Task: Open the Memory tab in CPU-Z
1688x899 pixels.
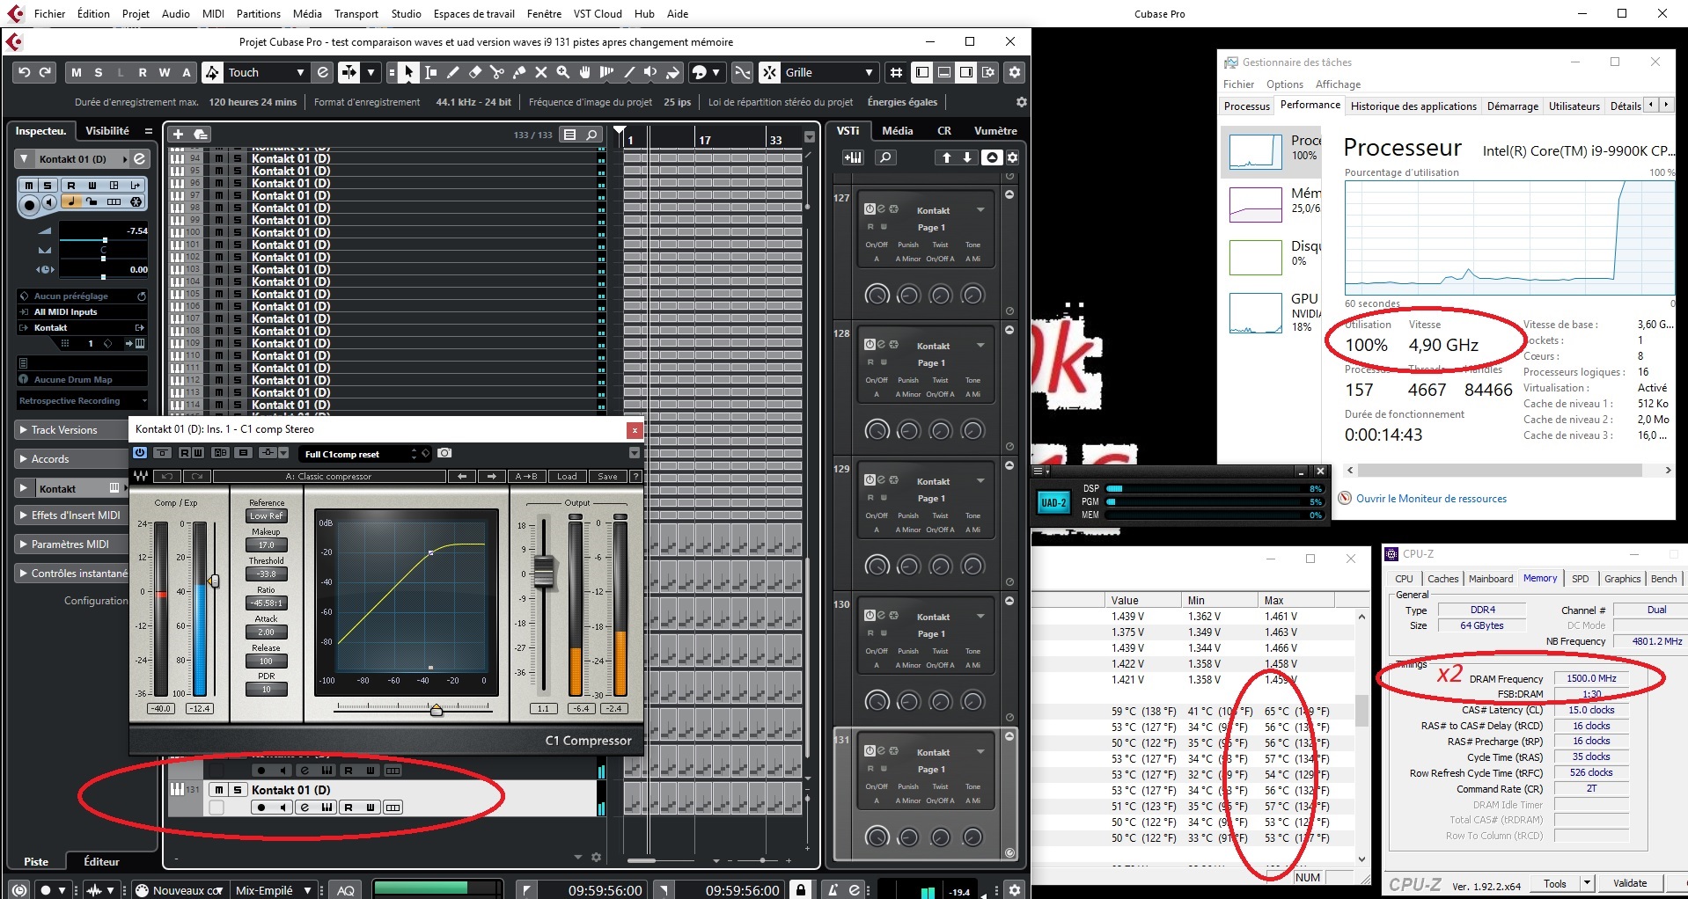Action: click(x=1540, y=578)
